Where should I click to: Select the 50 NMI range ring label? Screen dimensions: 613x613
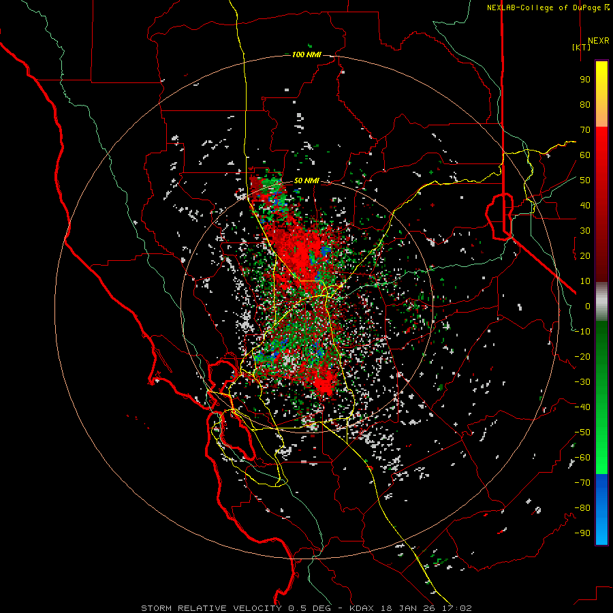pos(306,180)
